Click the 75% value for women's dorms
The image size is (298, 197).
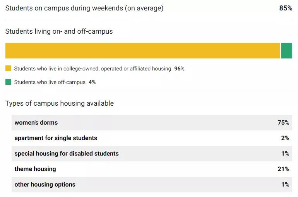coord(283,123)
